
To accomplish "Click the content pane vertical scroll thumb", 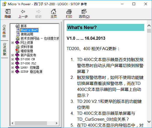I will point(149,31).
